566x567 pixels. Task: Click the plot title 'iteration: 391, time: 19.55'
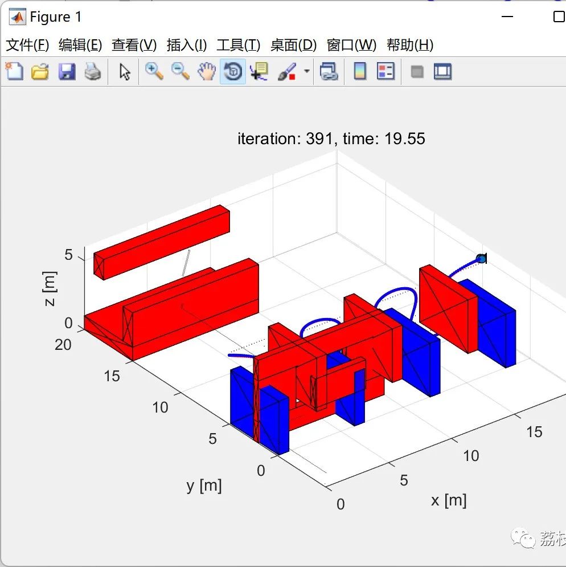[x=331, y=139]
